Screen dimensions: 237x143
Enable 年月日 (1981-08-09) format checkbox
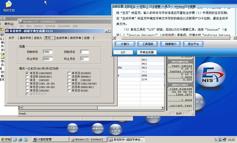[x=27, y=87]
